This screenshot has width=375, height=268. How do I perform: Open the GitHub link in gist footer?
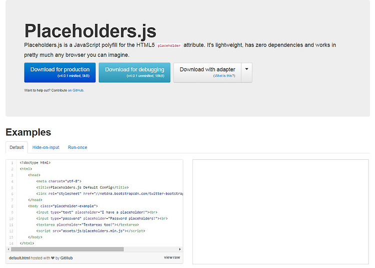coord(66,258)
